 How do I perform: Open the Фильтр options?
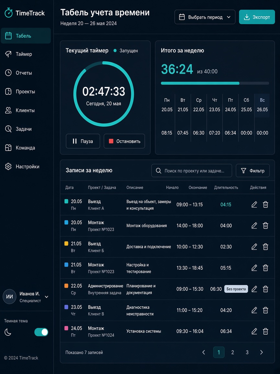click(x=253, y=170)
